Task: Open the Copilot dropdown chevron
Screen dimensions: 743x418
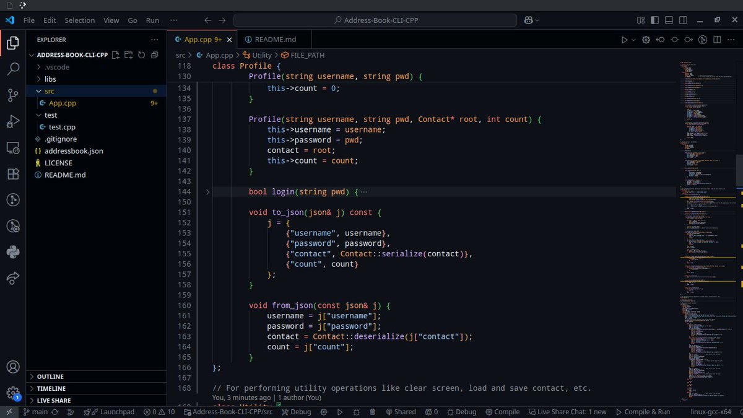Action: point(537,20)
